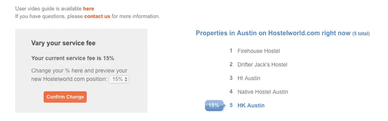388x121 pixels.
Task: Select Drifter Jack's Hostel entry
Action: tap(262, 65)
